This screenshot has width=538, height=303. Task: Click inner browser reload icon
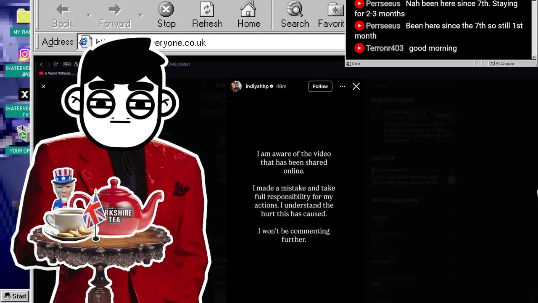coord(55,64)
